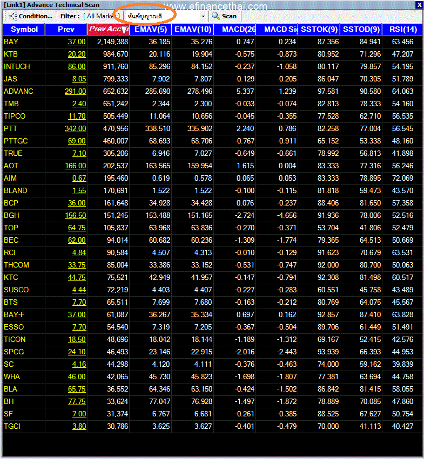
Task: Select the BEC symbol
Action: click(x=11, y=241)
